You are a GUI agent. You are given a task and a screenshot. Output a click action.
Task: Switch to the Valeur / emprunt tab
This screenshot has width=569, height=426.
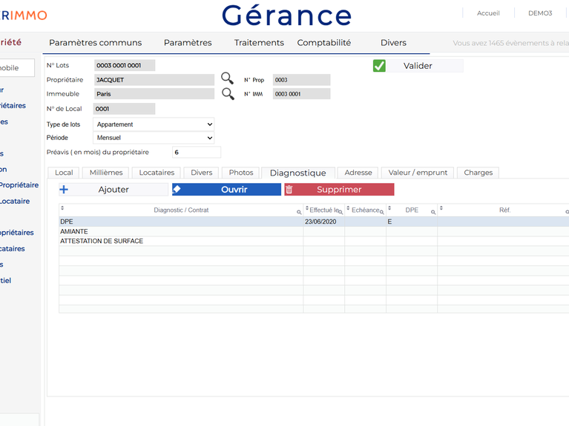[418, 173]
